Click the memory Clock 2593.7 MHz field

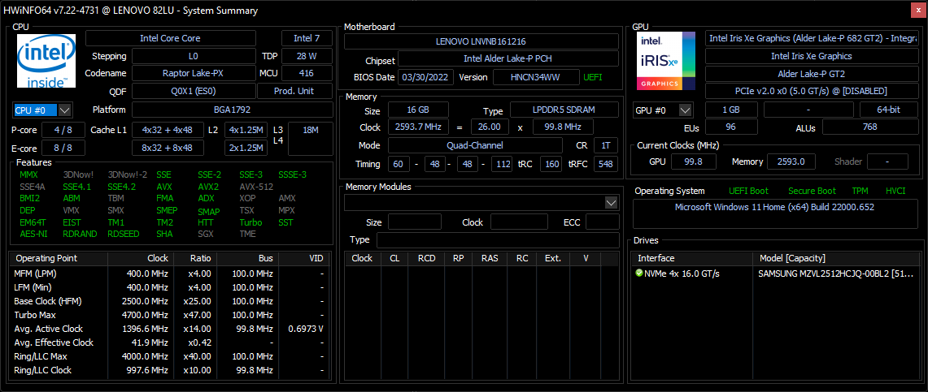[x=418, y=127]
